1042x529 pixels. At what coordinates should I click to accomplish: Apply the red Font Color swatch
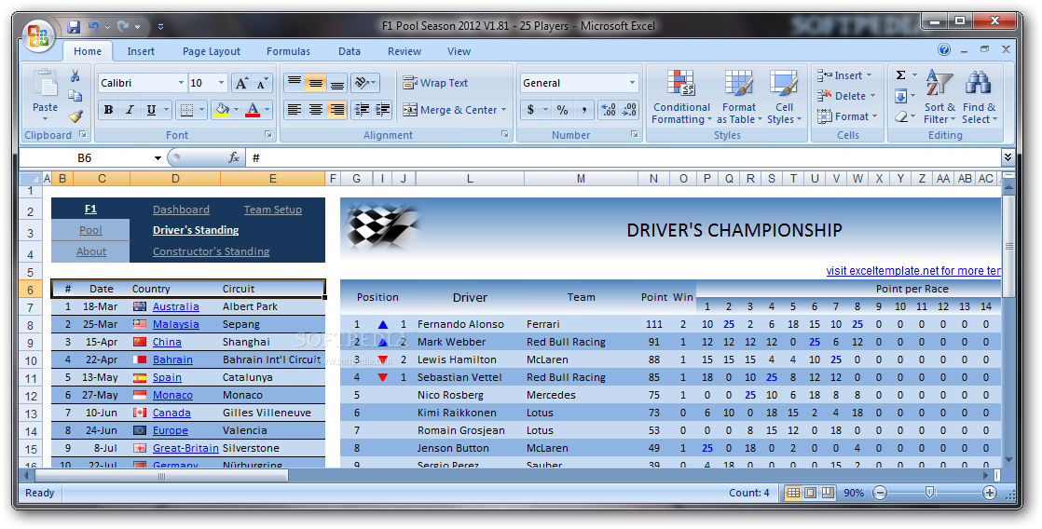point(253,110)
